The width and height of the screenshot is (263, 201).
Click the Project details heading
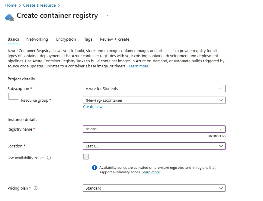click(x=21, y=79)
